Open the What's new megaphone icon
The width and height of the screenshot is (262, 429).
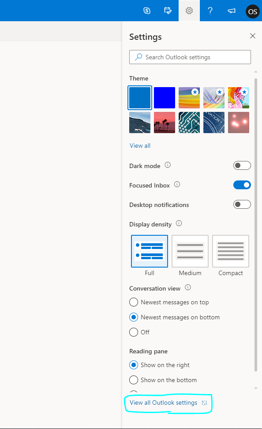232,11
